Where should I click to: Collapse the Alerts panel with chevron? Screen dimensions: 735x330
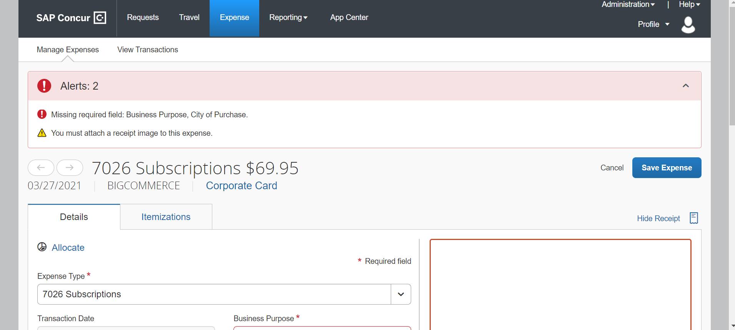685,86
